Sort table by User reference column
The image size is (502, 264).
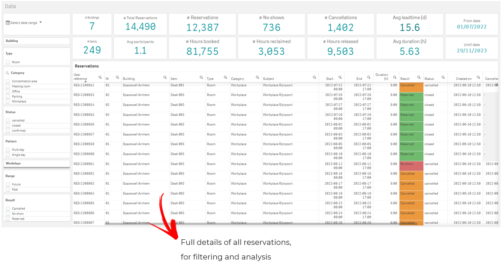click(80, 77)
